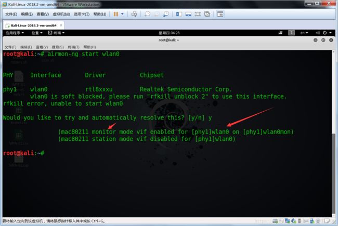
Task: Click the revert to snapshot icon
Action: pyautogui.click(x=157, y=14)
